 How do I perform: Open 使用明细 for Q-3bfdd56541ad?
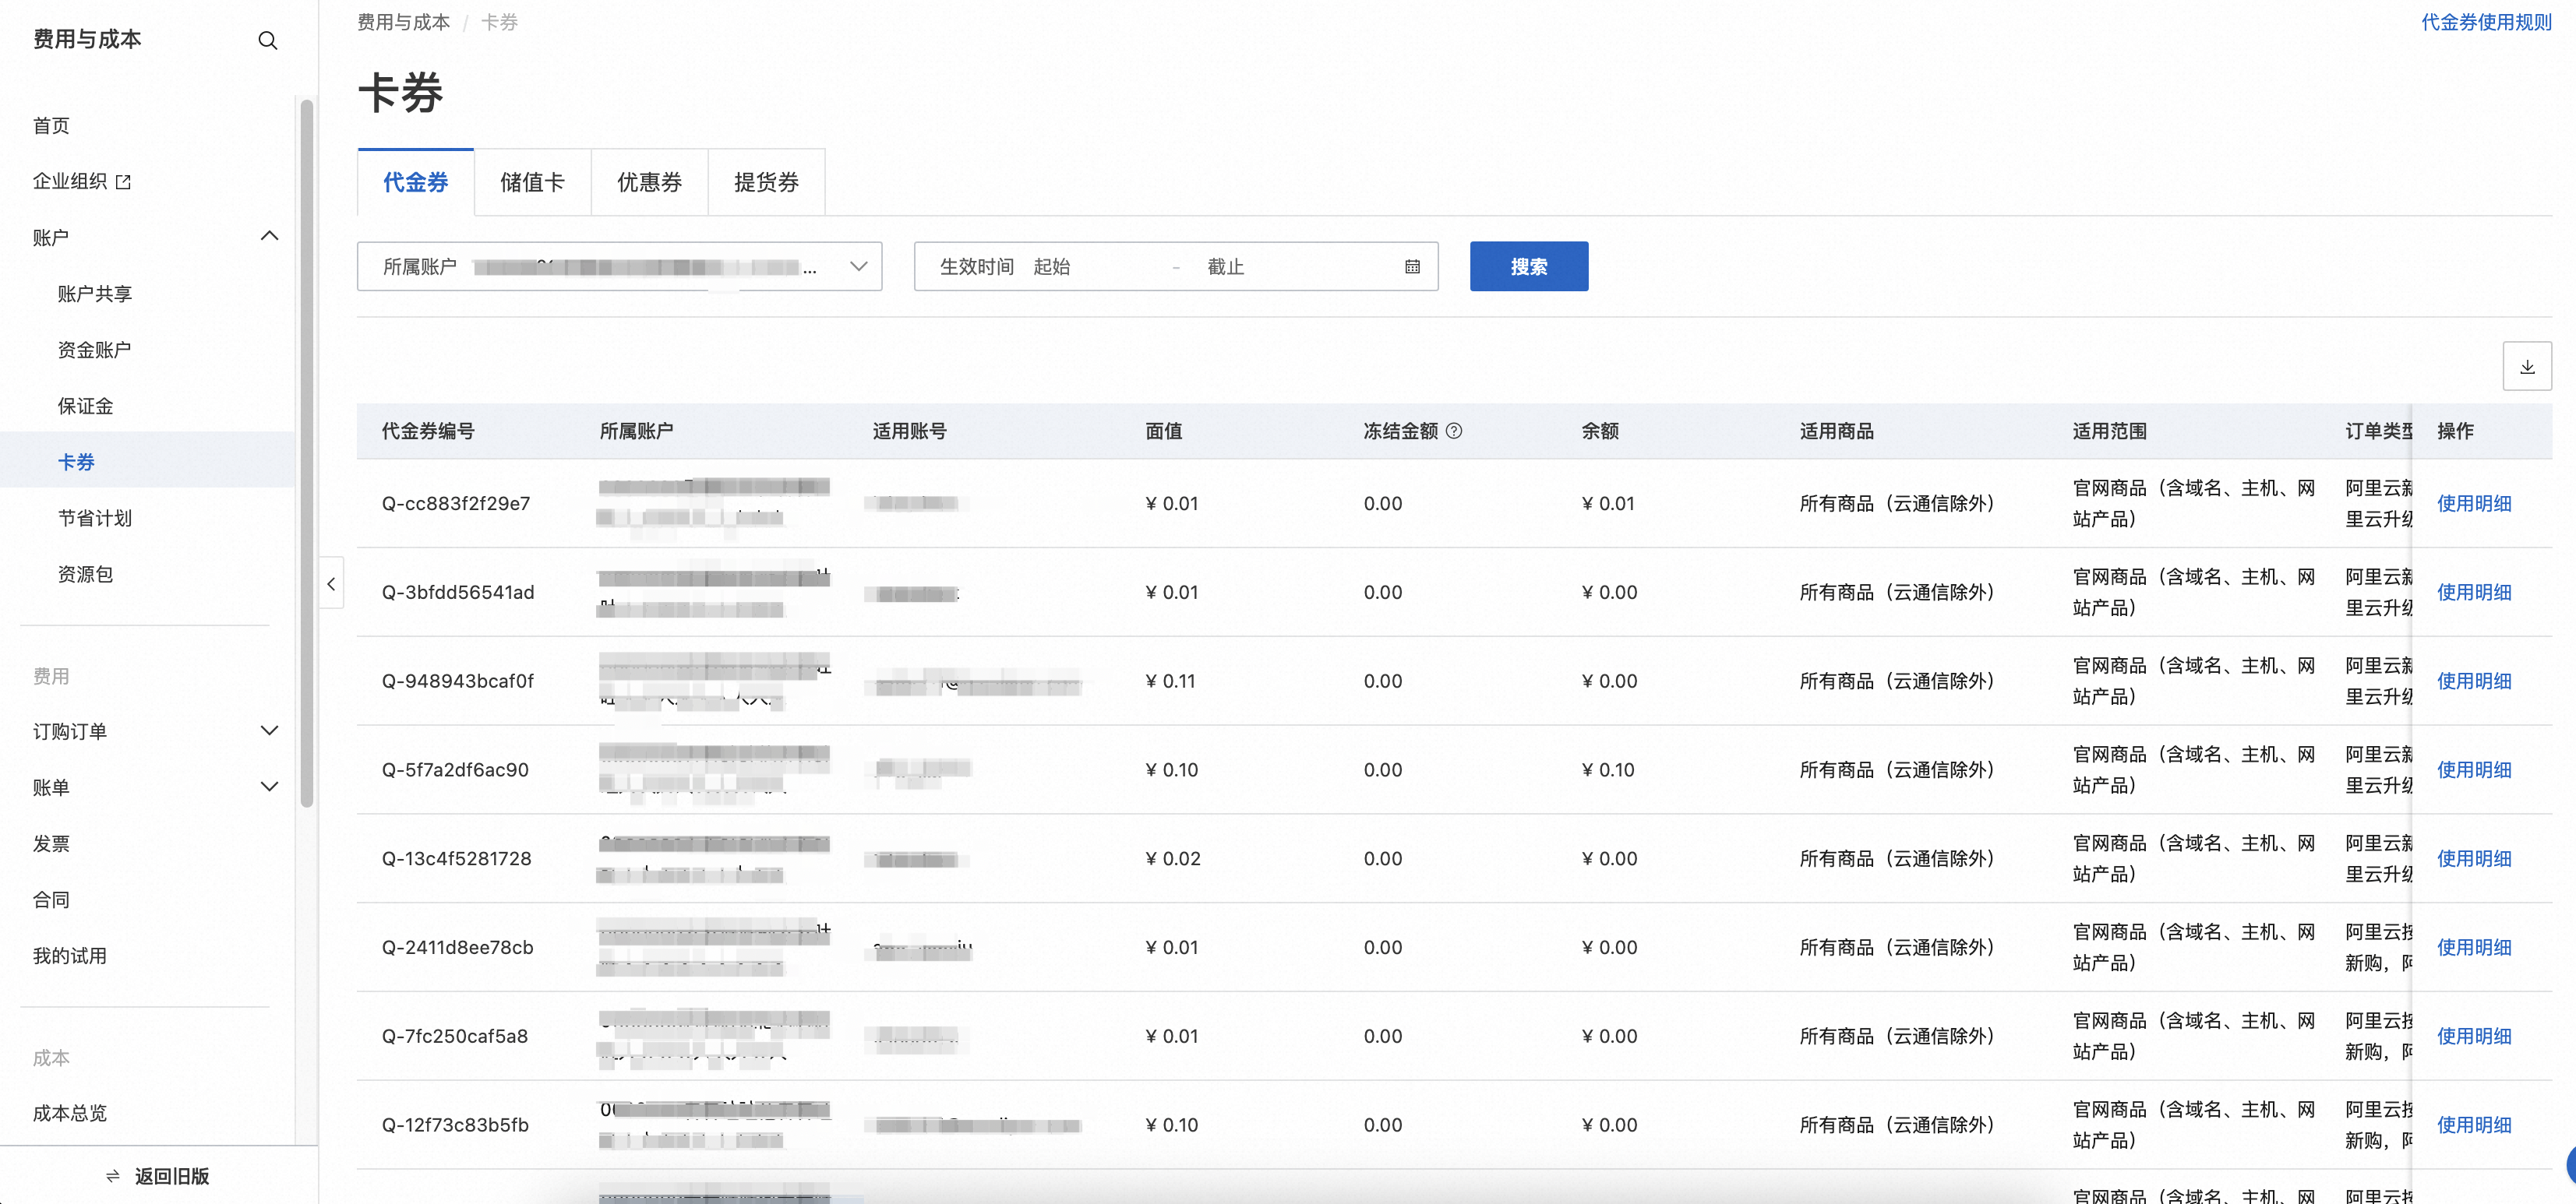click(x=2474, y=592)
